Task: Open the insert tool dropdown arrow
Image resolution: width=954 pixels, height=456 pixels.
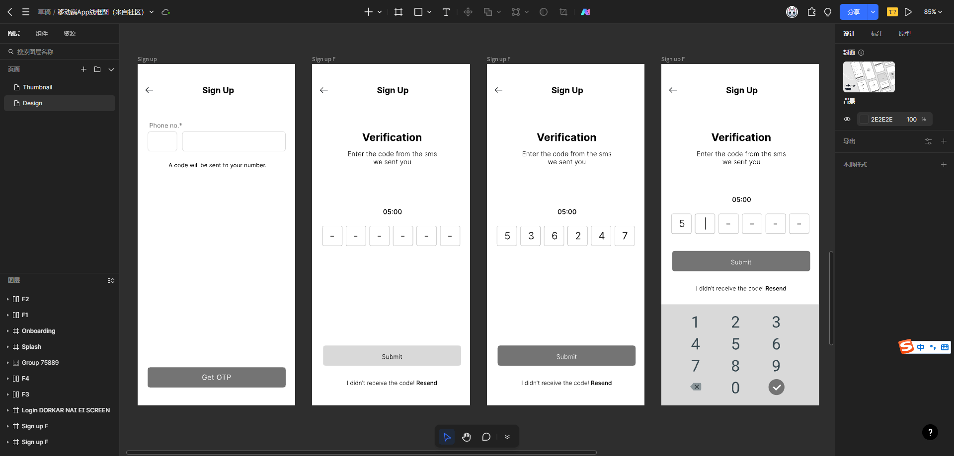Action: point(380,12)
